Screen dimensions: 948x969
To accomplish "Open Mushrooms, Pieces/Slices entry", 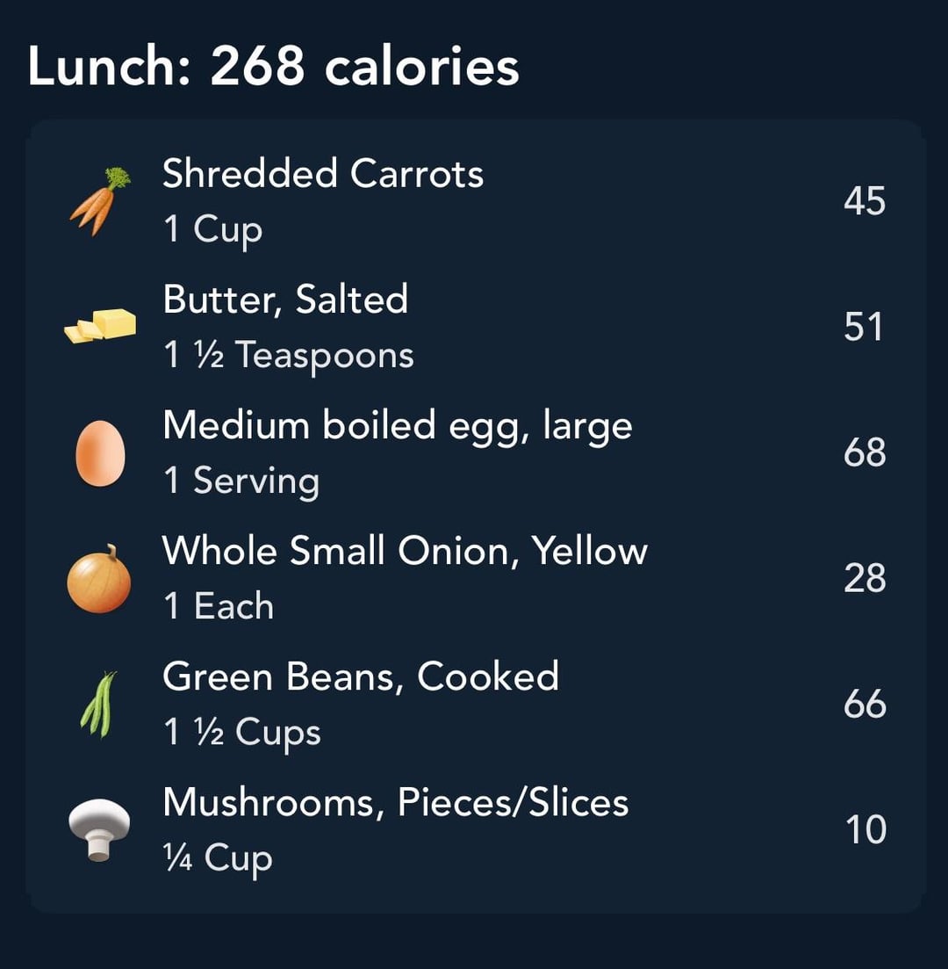I will [476, 830].
